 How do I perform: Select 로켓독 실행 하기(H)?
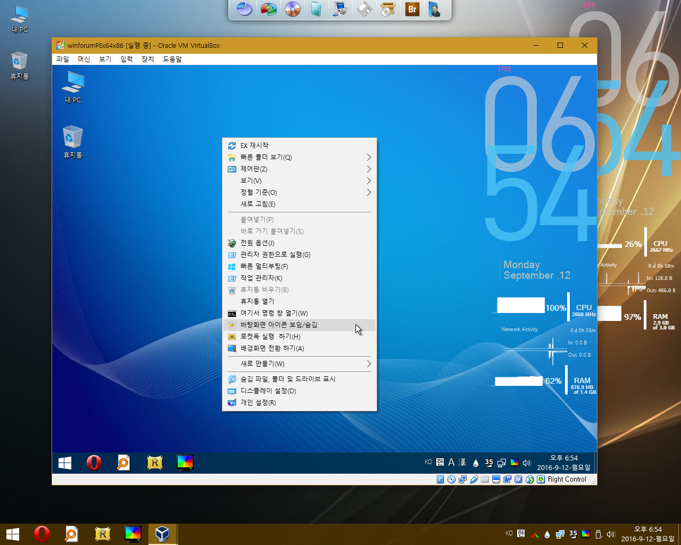[x=300, y=336]
